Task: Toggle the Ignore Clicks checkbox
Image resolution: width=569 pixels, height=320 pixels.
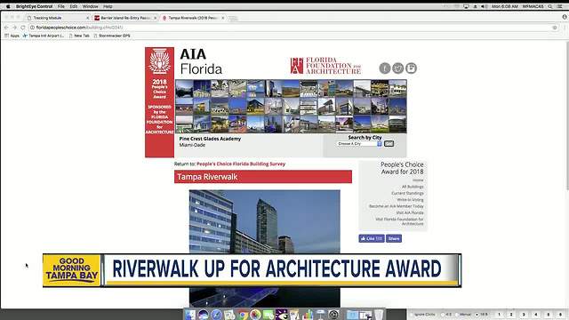Action: [412, 315]
